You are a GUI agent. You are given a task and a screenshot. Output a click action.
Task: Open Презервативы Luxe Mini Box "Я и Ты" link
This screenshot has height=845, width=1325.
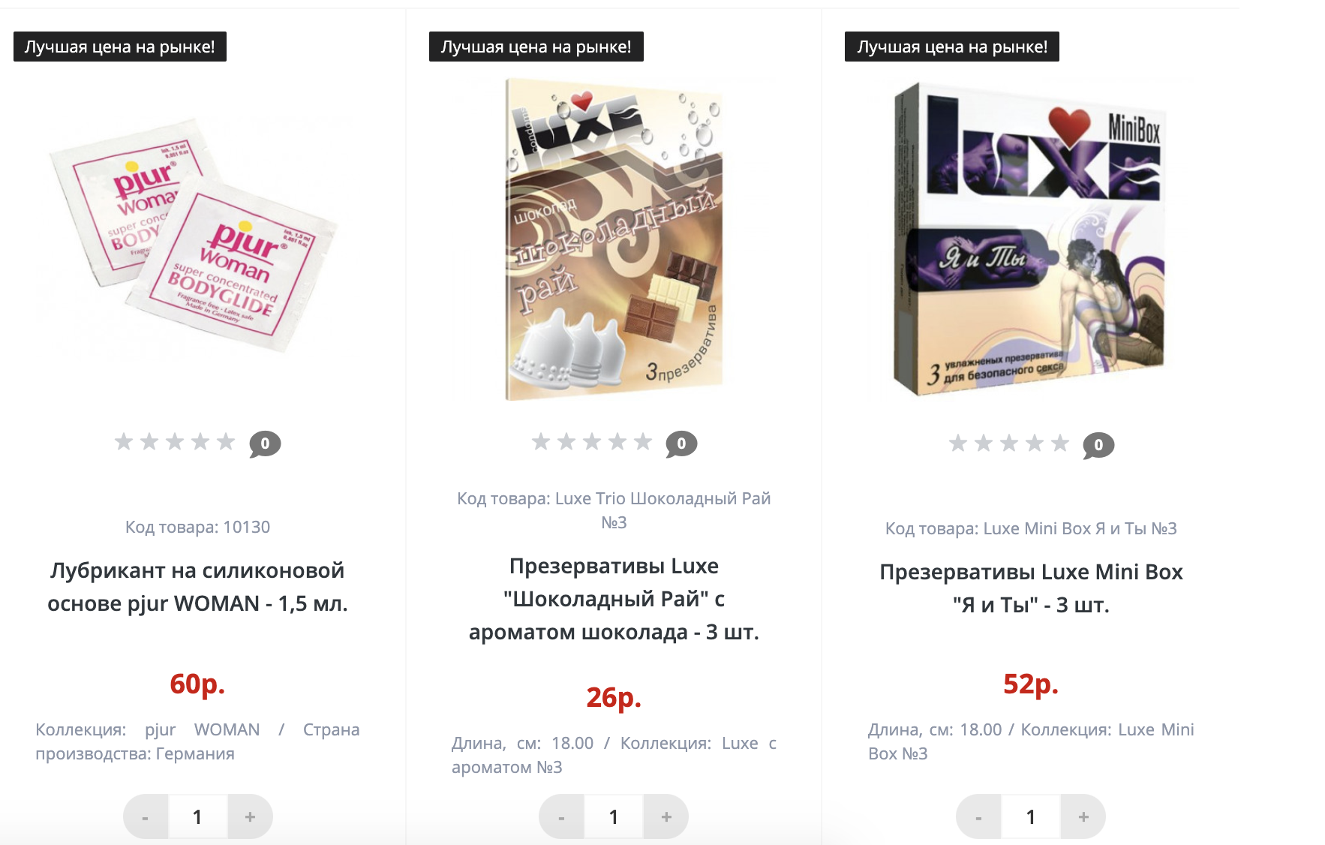[1031, 588]
